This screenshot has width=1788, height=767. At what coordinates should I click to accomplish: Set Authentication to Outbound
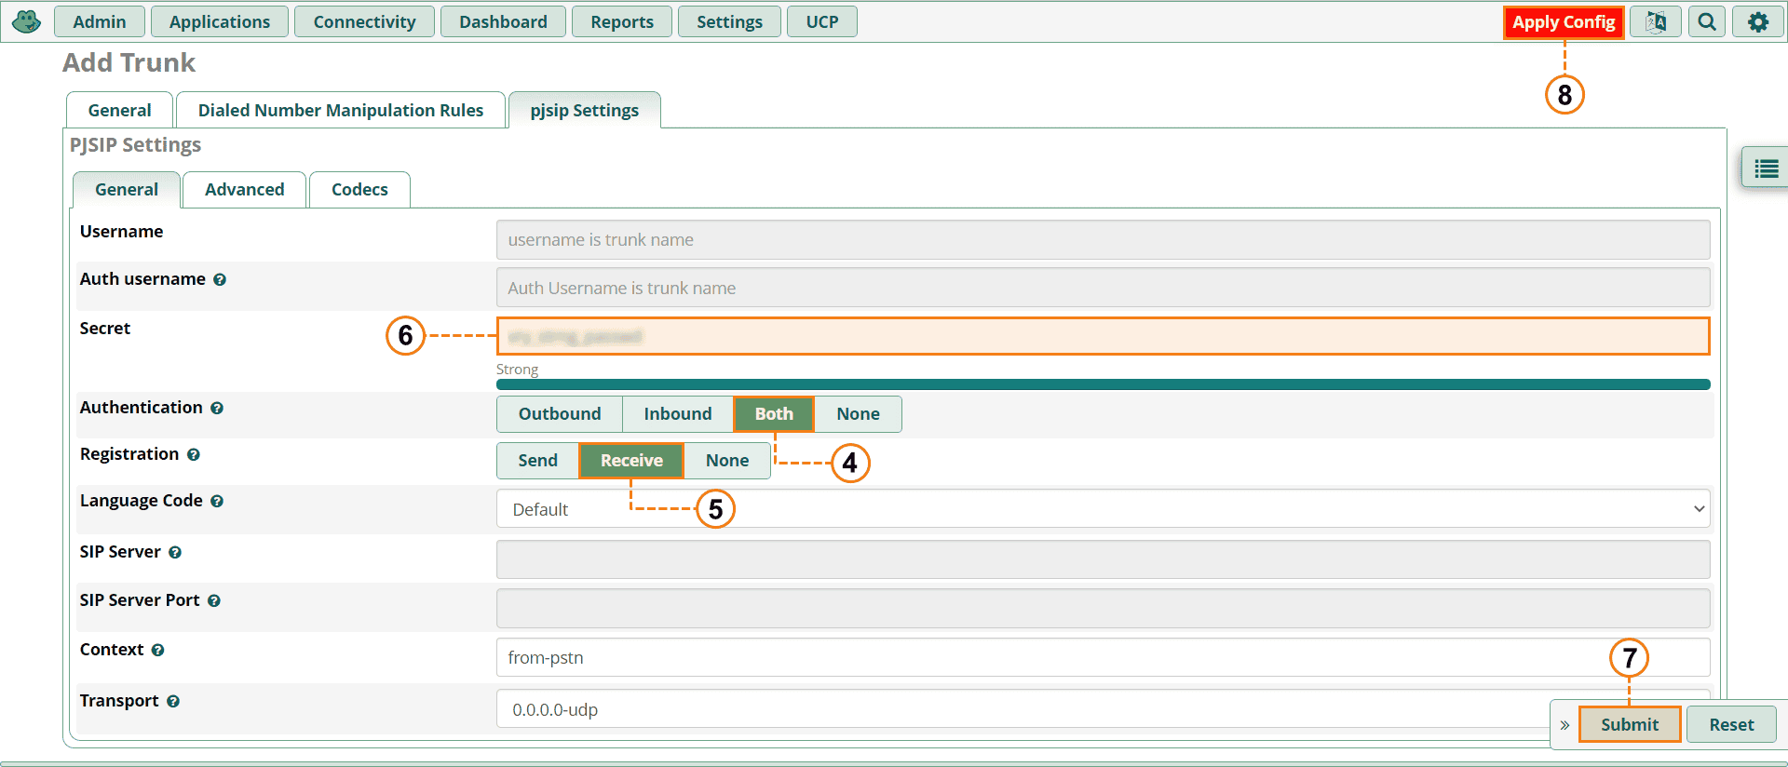pos(560,414)
